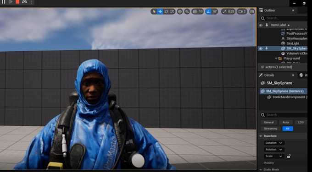Select SM_SkySphere (Instance) in component tree
This screenshot has height=172, width=312.
point(284,91)
